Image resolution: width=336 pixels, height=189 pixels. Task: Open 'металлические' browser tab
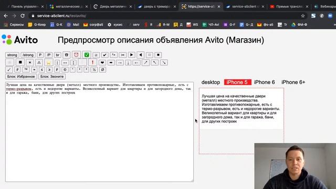(68, 7)
